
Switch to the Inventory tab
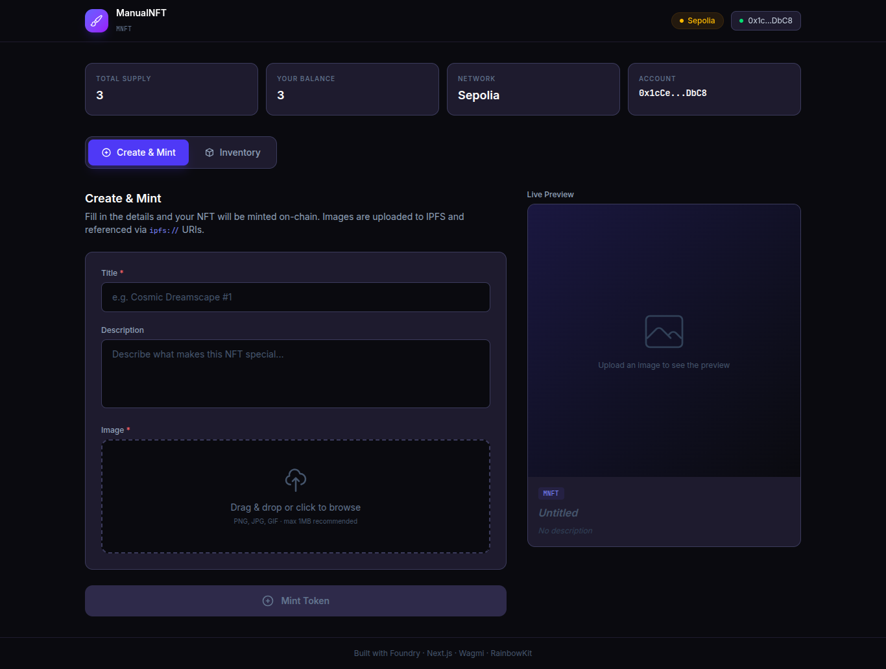click(x=233, y=152)
